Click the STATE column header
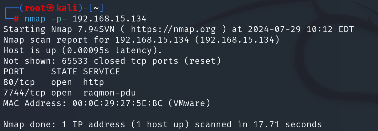Screen dimensions: 378x131 point(64,72)
